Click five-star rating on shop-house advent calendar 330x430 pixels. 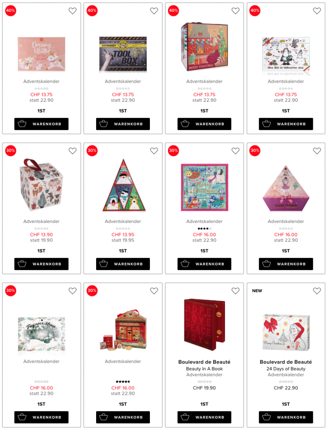(123, 381)
